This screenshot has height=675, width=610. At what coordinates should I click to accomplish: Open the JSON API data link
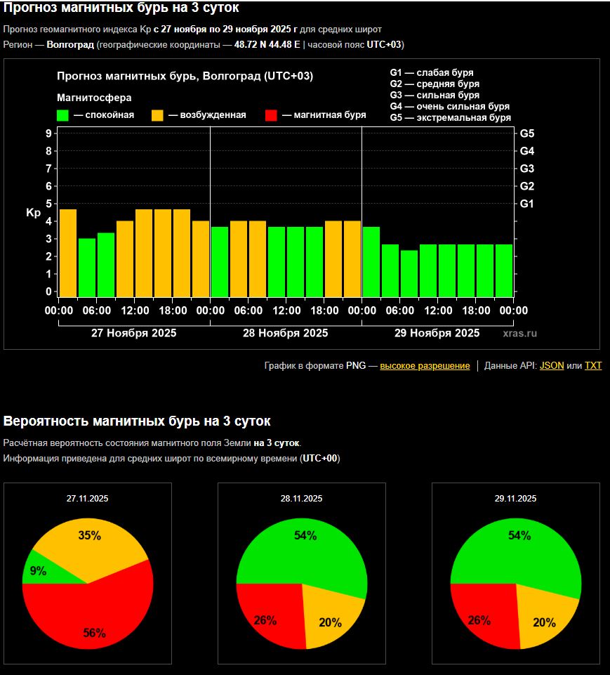coord(552,366)
